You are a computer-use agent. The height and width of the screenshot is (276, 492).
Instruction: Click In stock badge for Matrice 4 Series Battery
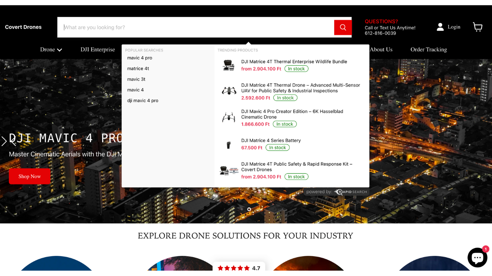pos(277,148)
